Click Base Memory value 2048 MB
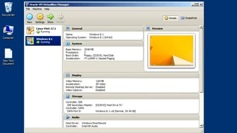 (89, 49)
